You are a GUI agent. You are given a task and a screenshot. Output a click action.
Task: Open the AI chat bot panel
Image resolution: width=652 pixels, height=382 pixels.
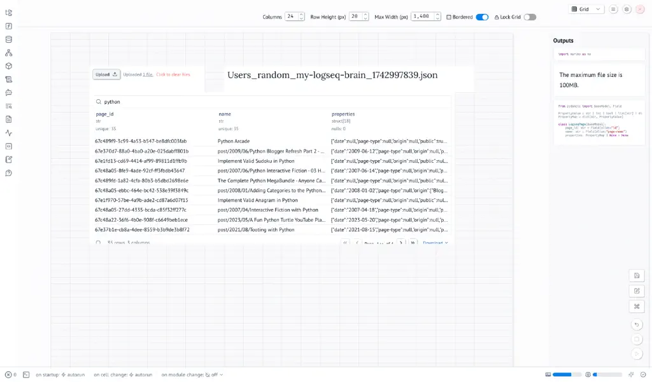pyautogui.click(x=9, y=93)
